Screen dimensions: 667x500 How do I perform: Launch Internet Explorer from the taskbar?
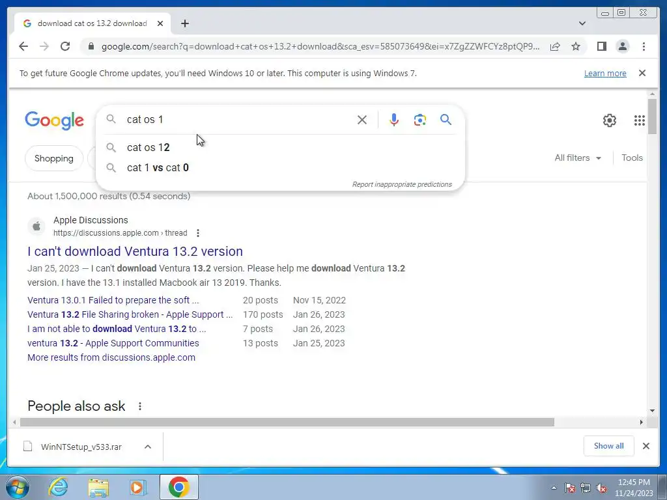coord(58,487)
